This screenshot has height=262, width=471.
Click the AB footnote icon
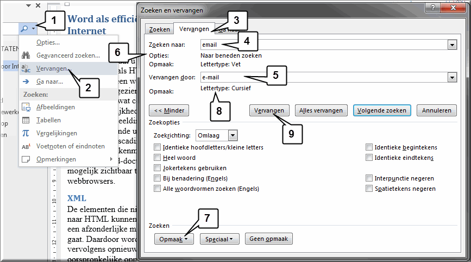pos(26,146)
